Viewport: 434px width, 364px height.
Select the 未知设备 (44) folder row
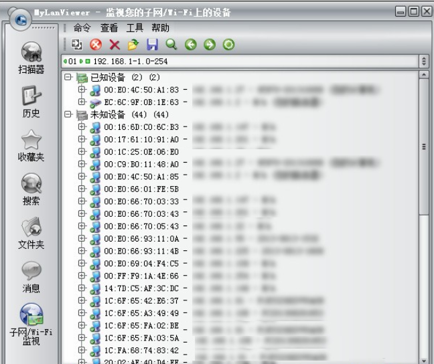(123, 114)
